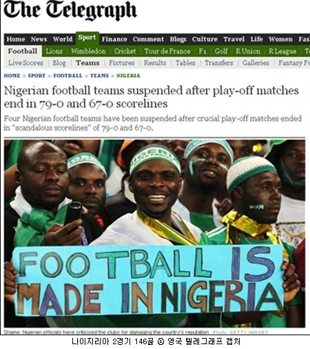
Task: Go to the Home section
Action: tap(16, 39)
